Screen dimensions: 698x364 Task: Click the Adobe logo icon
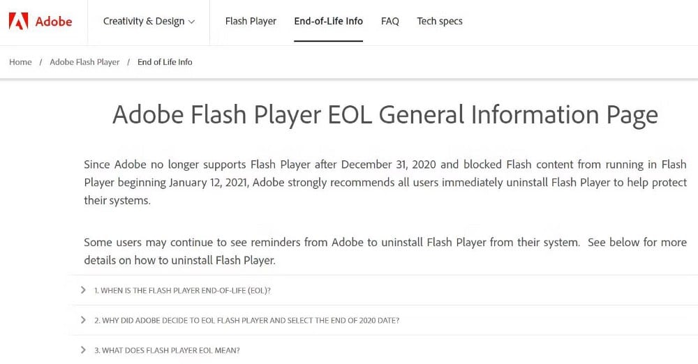18,22
